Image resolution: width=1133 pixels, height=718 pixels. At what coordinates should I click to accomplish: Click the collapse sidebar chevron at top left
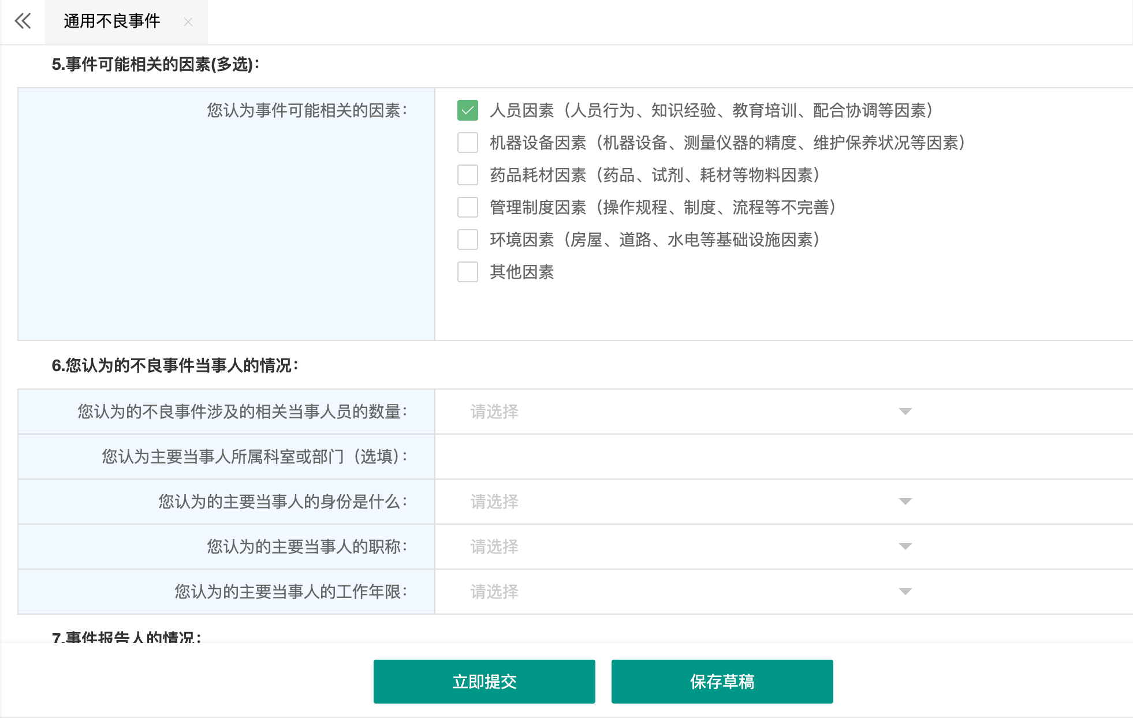pyautogui.click(x=23, y=21)
